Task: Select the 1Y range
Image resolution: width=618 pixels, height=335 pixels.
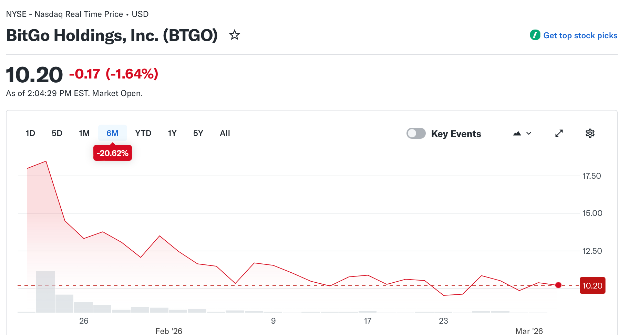Action: coord(172,133)
